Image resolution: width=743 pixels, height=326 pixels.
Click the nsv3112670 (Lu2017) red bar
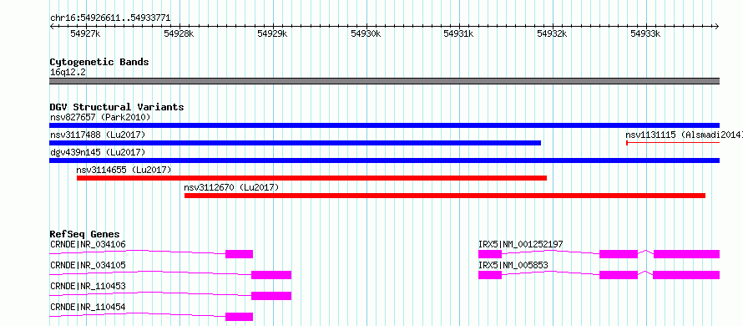point(445,196)
